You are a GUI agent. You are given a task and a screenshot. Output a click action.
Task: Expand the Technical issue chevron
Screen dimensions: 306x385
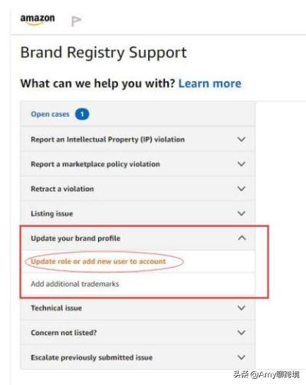(242, 308)
